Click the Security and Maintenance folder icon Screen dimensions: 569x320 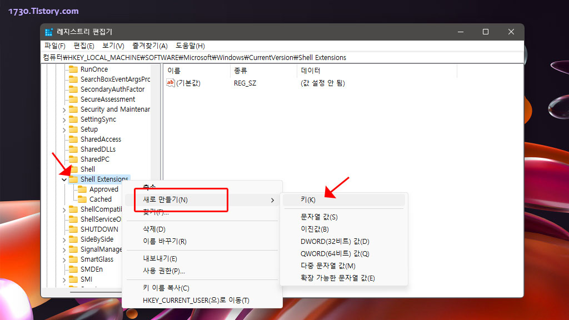point(73,109)
